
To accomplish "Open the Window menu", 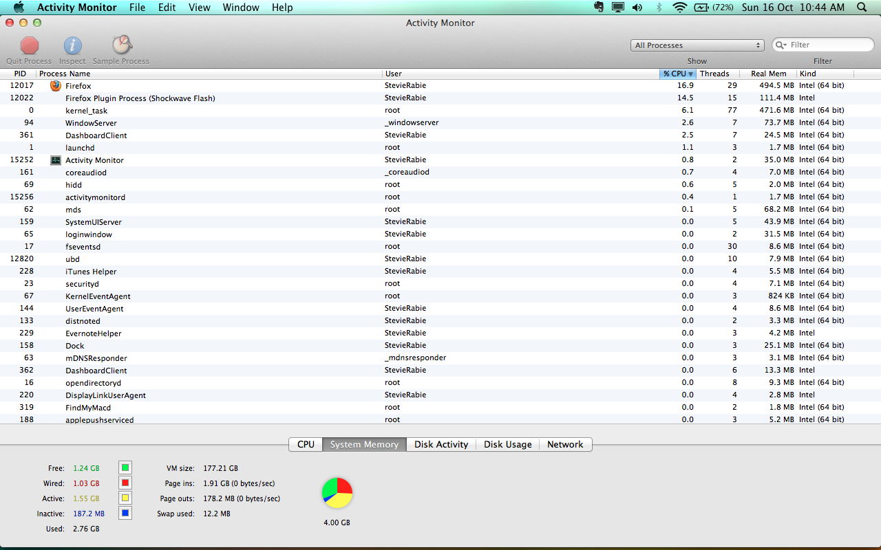I will click(241, 8).
